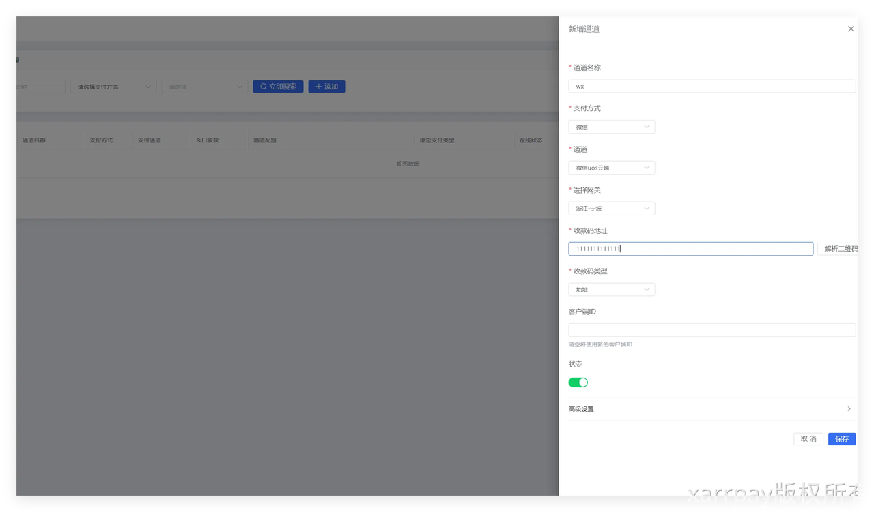Click the 收款码地址 input field
874x512 pixels.
[690, 249]
